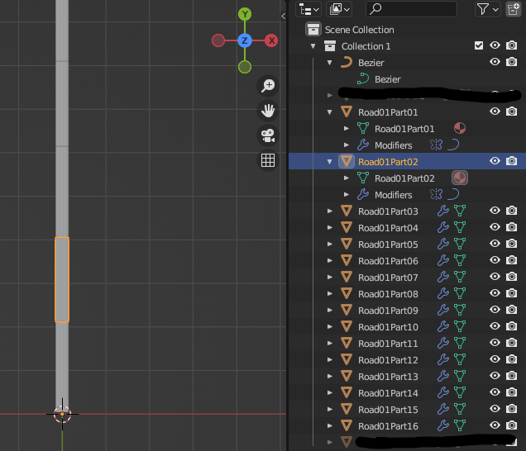Click the Bezier curve data icon
The image size is (526, 451).
(x=363, y=79)
